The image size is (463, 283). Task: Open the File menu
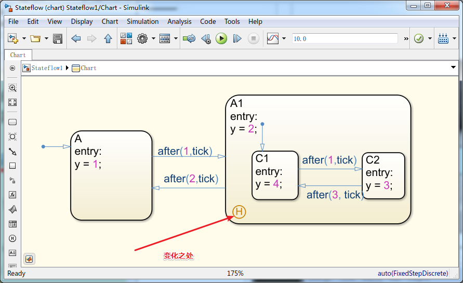tap(14, 21)
